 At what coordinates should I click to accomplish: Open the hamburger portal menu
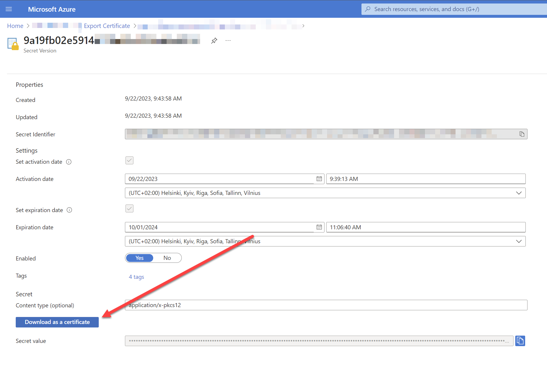(9, 9)
